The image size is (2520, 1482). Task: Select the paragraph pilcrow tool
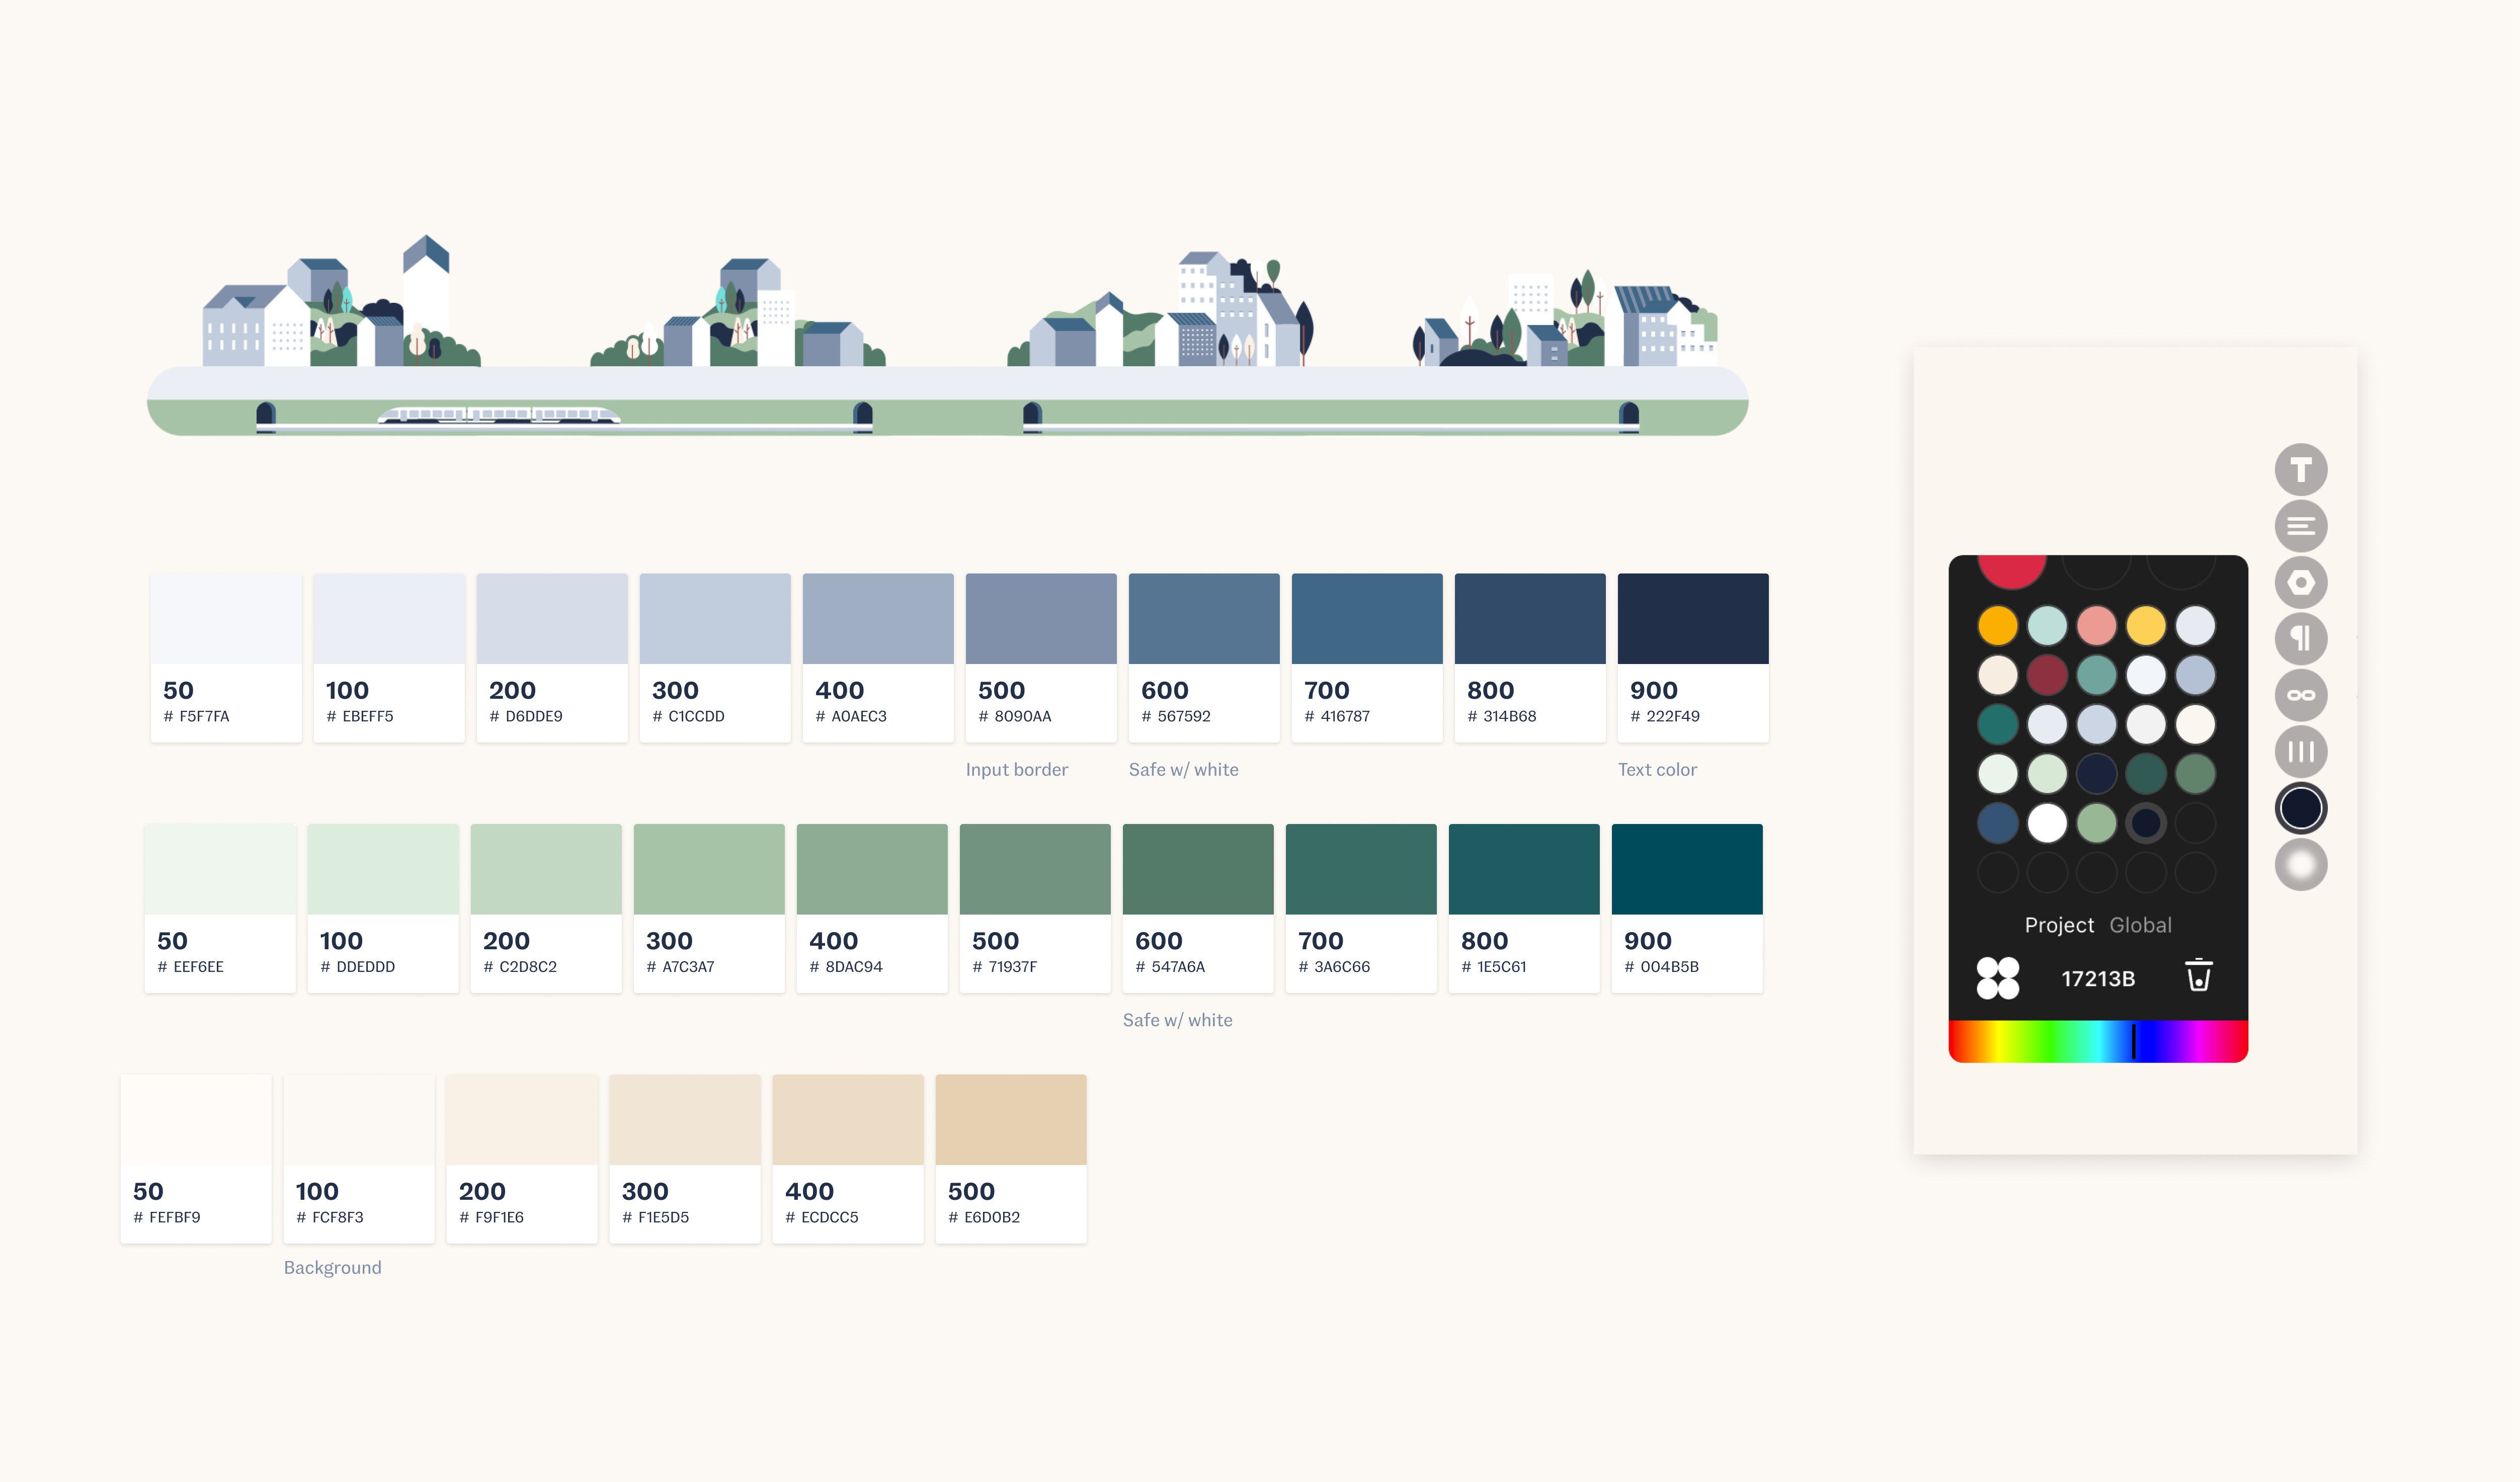(x=2300, y=639)
